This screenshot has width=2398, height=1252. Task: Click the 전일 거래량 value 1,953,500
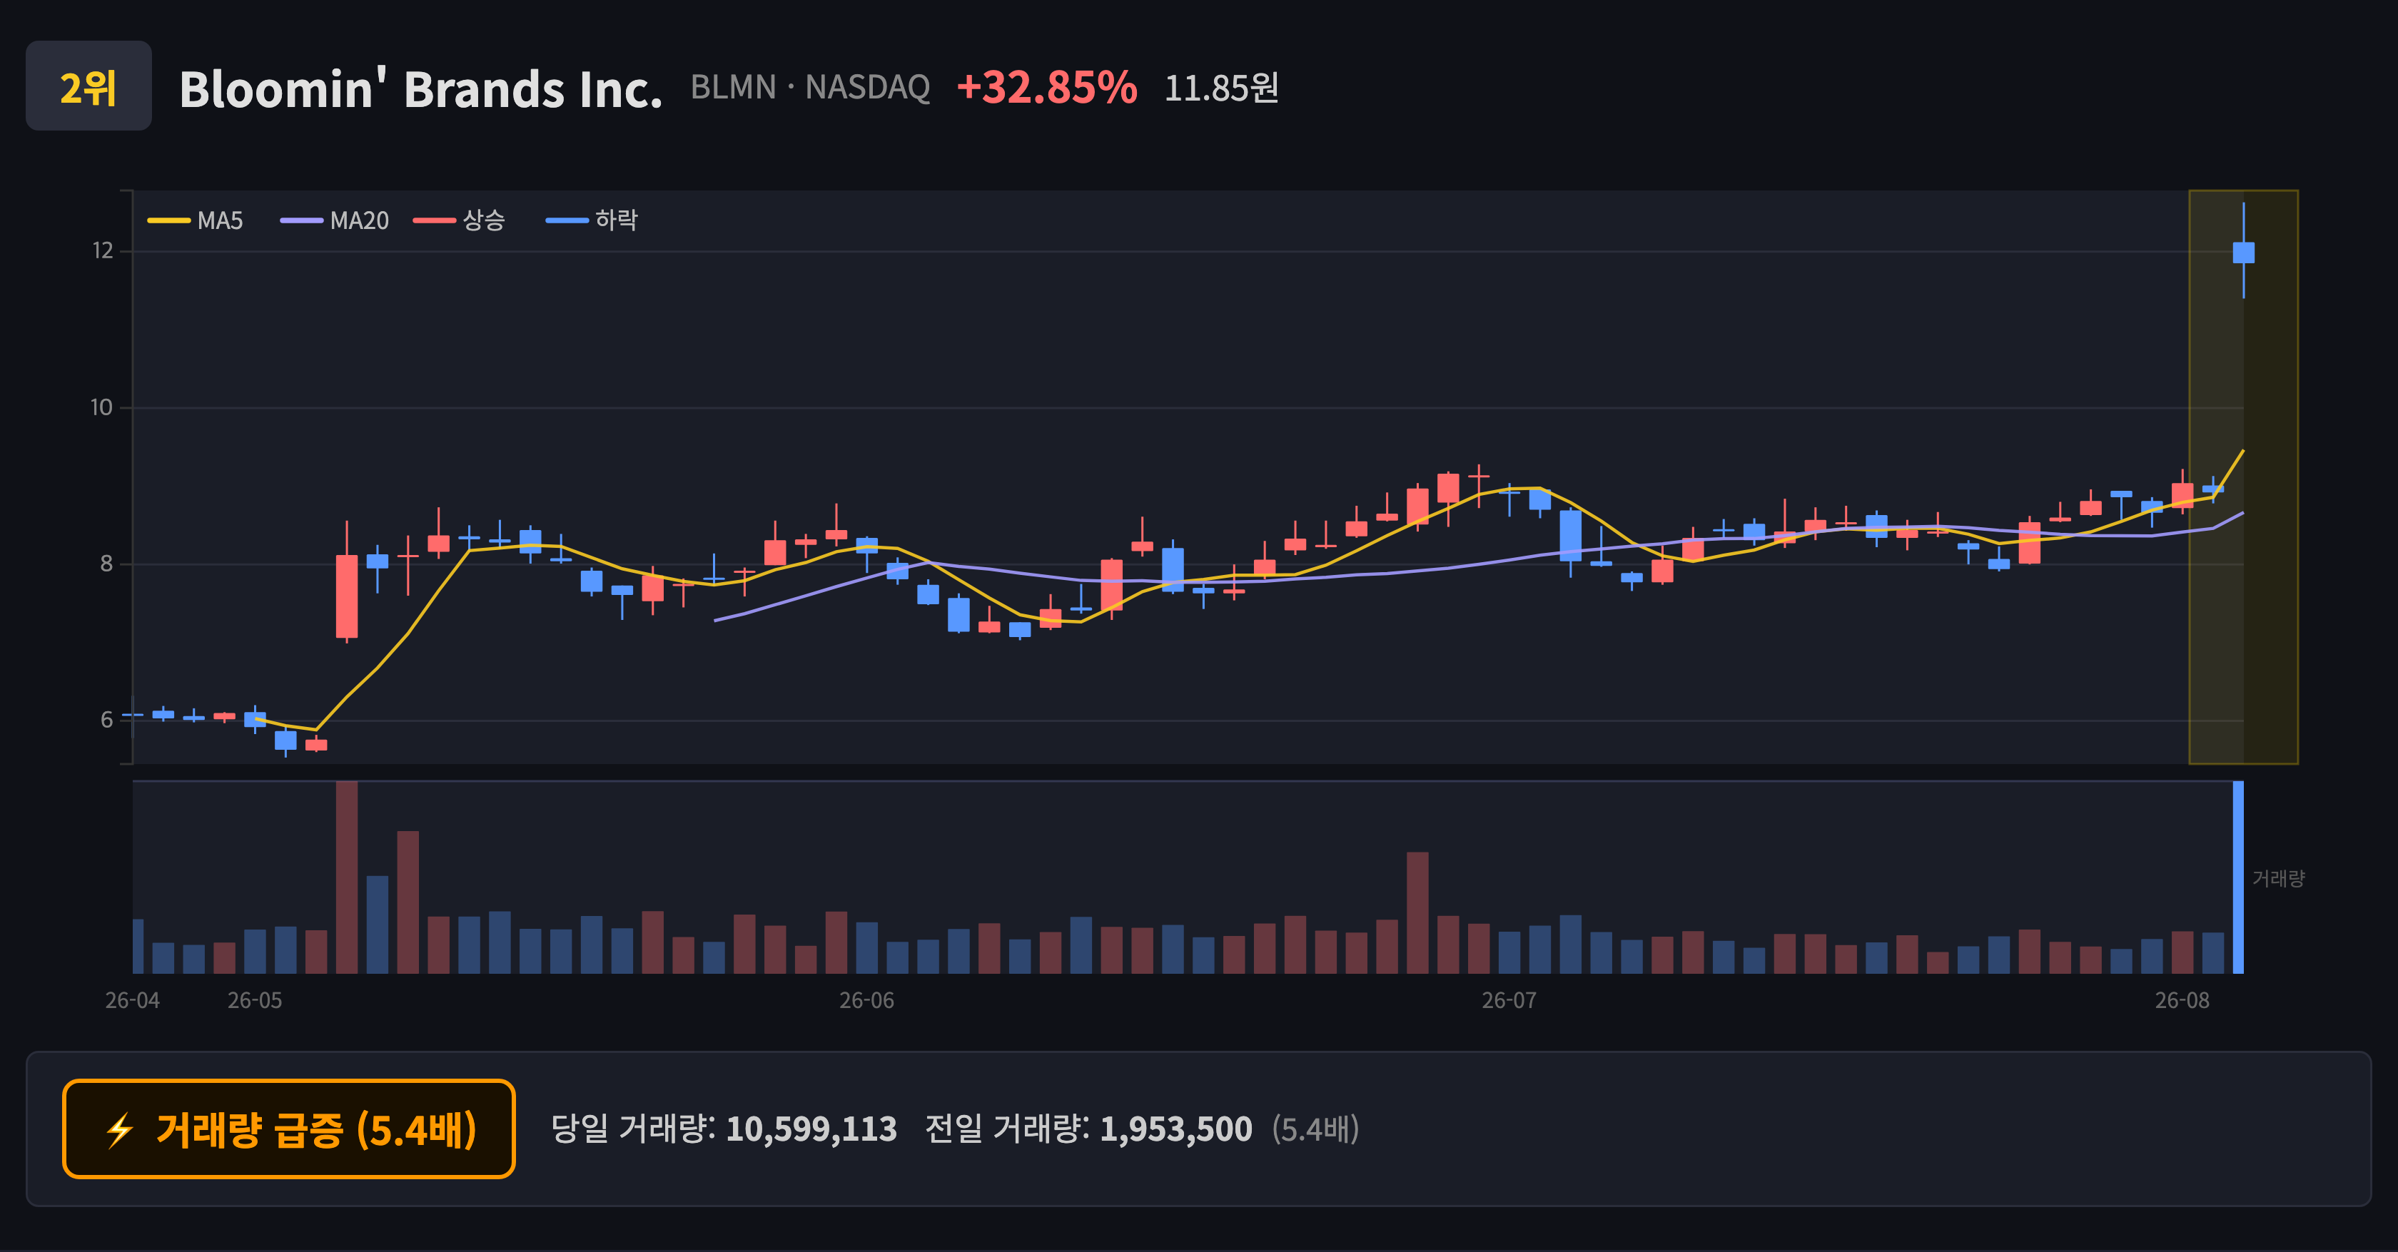[x=1175, y=1129]
